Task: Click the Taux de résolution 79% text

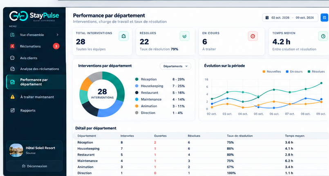Action: pos(159,49)
